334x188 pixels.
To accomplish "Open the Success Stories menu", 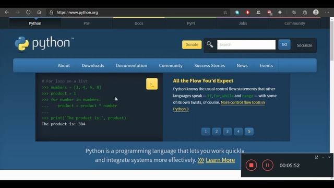I will pos(210,66).
